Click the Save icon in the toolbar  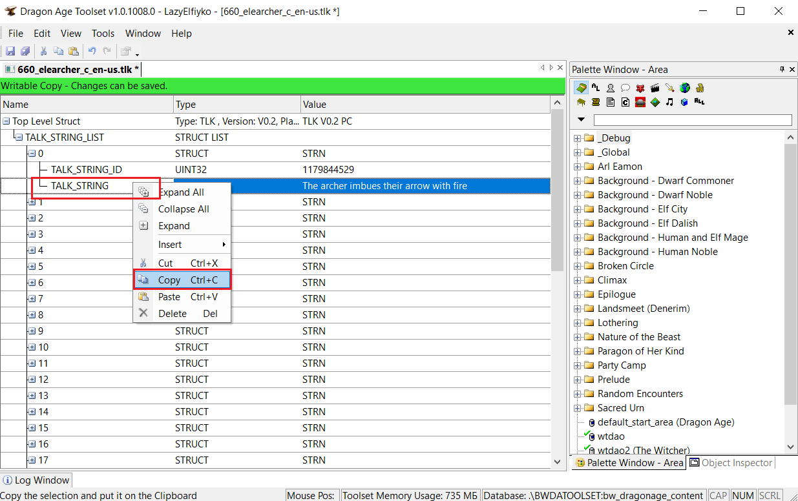[x=10, y=52]
